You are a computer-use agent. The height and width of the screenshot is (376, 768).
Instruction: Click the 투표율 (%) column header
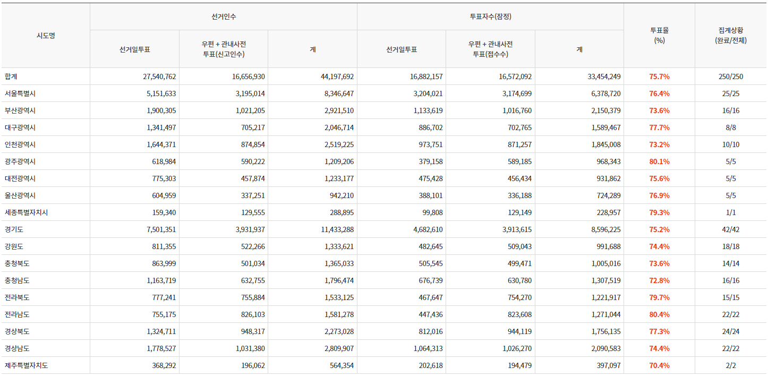click(659, 36)
